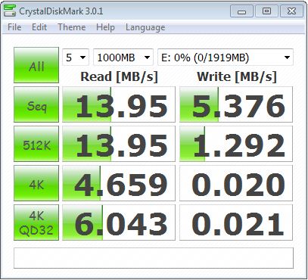Viewport: 308px width, 280px height.
Task: Open the Theme menu
Action: [x=72, y=27]
